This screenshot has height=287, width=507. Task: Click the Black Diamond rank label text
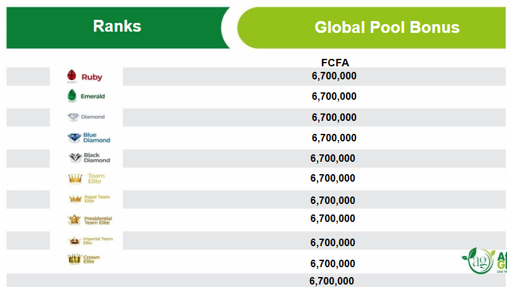click(96, 157)
